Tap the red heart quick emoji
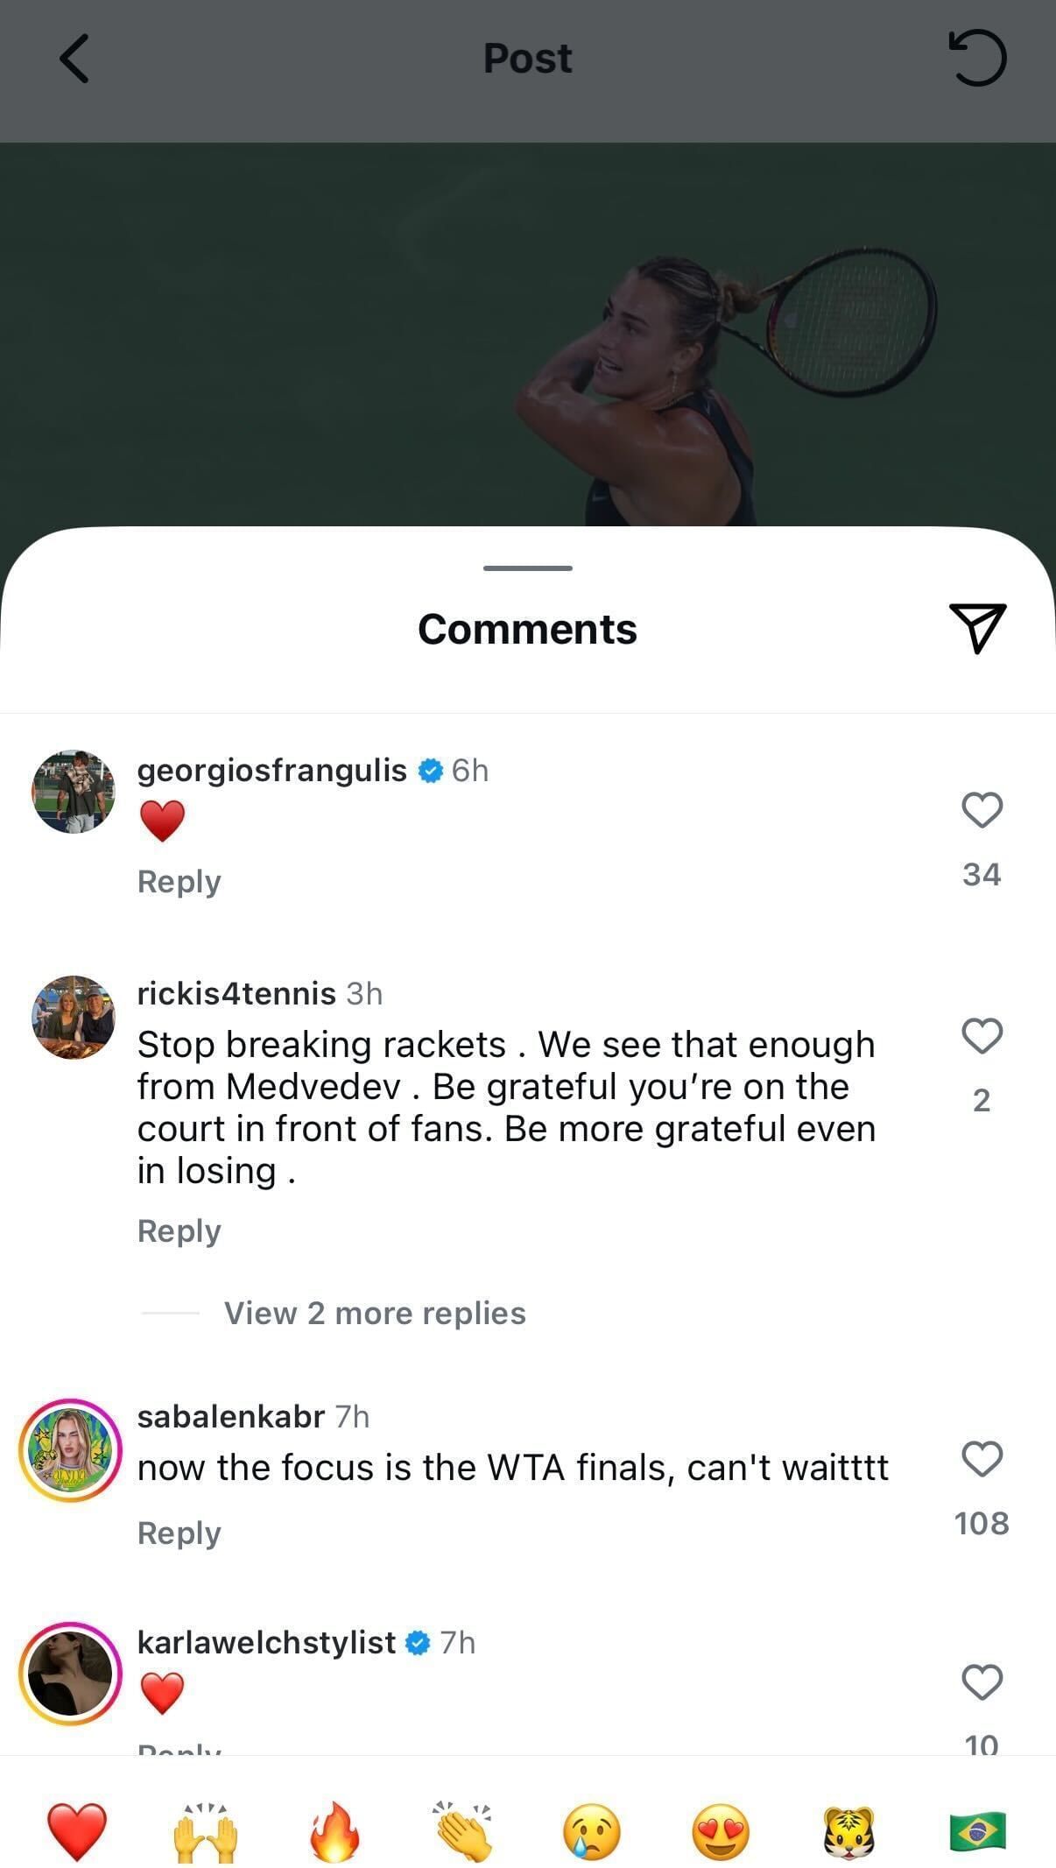This screenshot has height=1868, width=1056. click(x=76, y=1831)
